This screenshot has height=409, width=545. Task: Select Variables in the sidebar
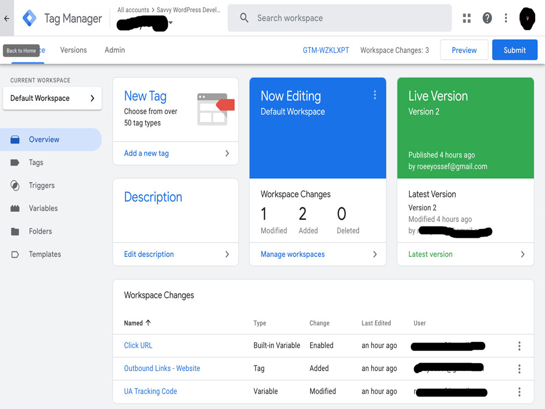click(51, 208)
